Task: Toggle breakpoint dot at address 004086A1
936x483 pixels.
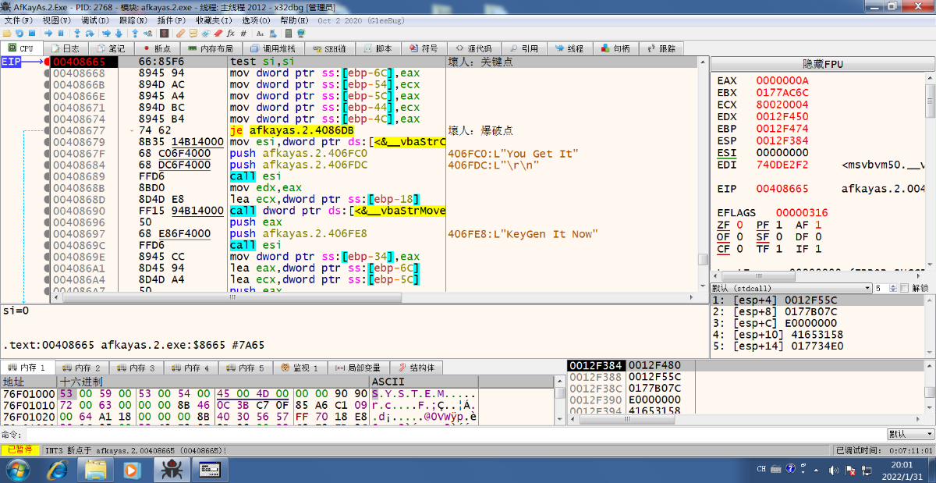Action: point(47,268)
